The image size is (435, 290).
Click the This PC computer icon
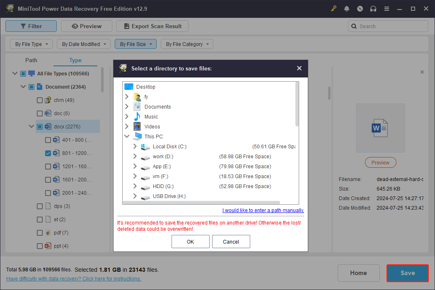pos(137,137)
